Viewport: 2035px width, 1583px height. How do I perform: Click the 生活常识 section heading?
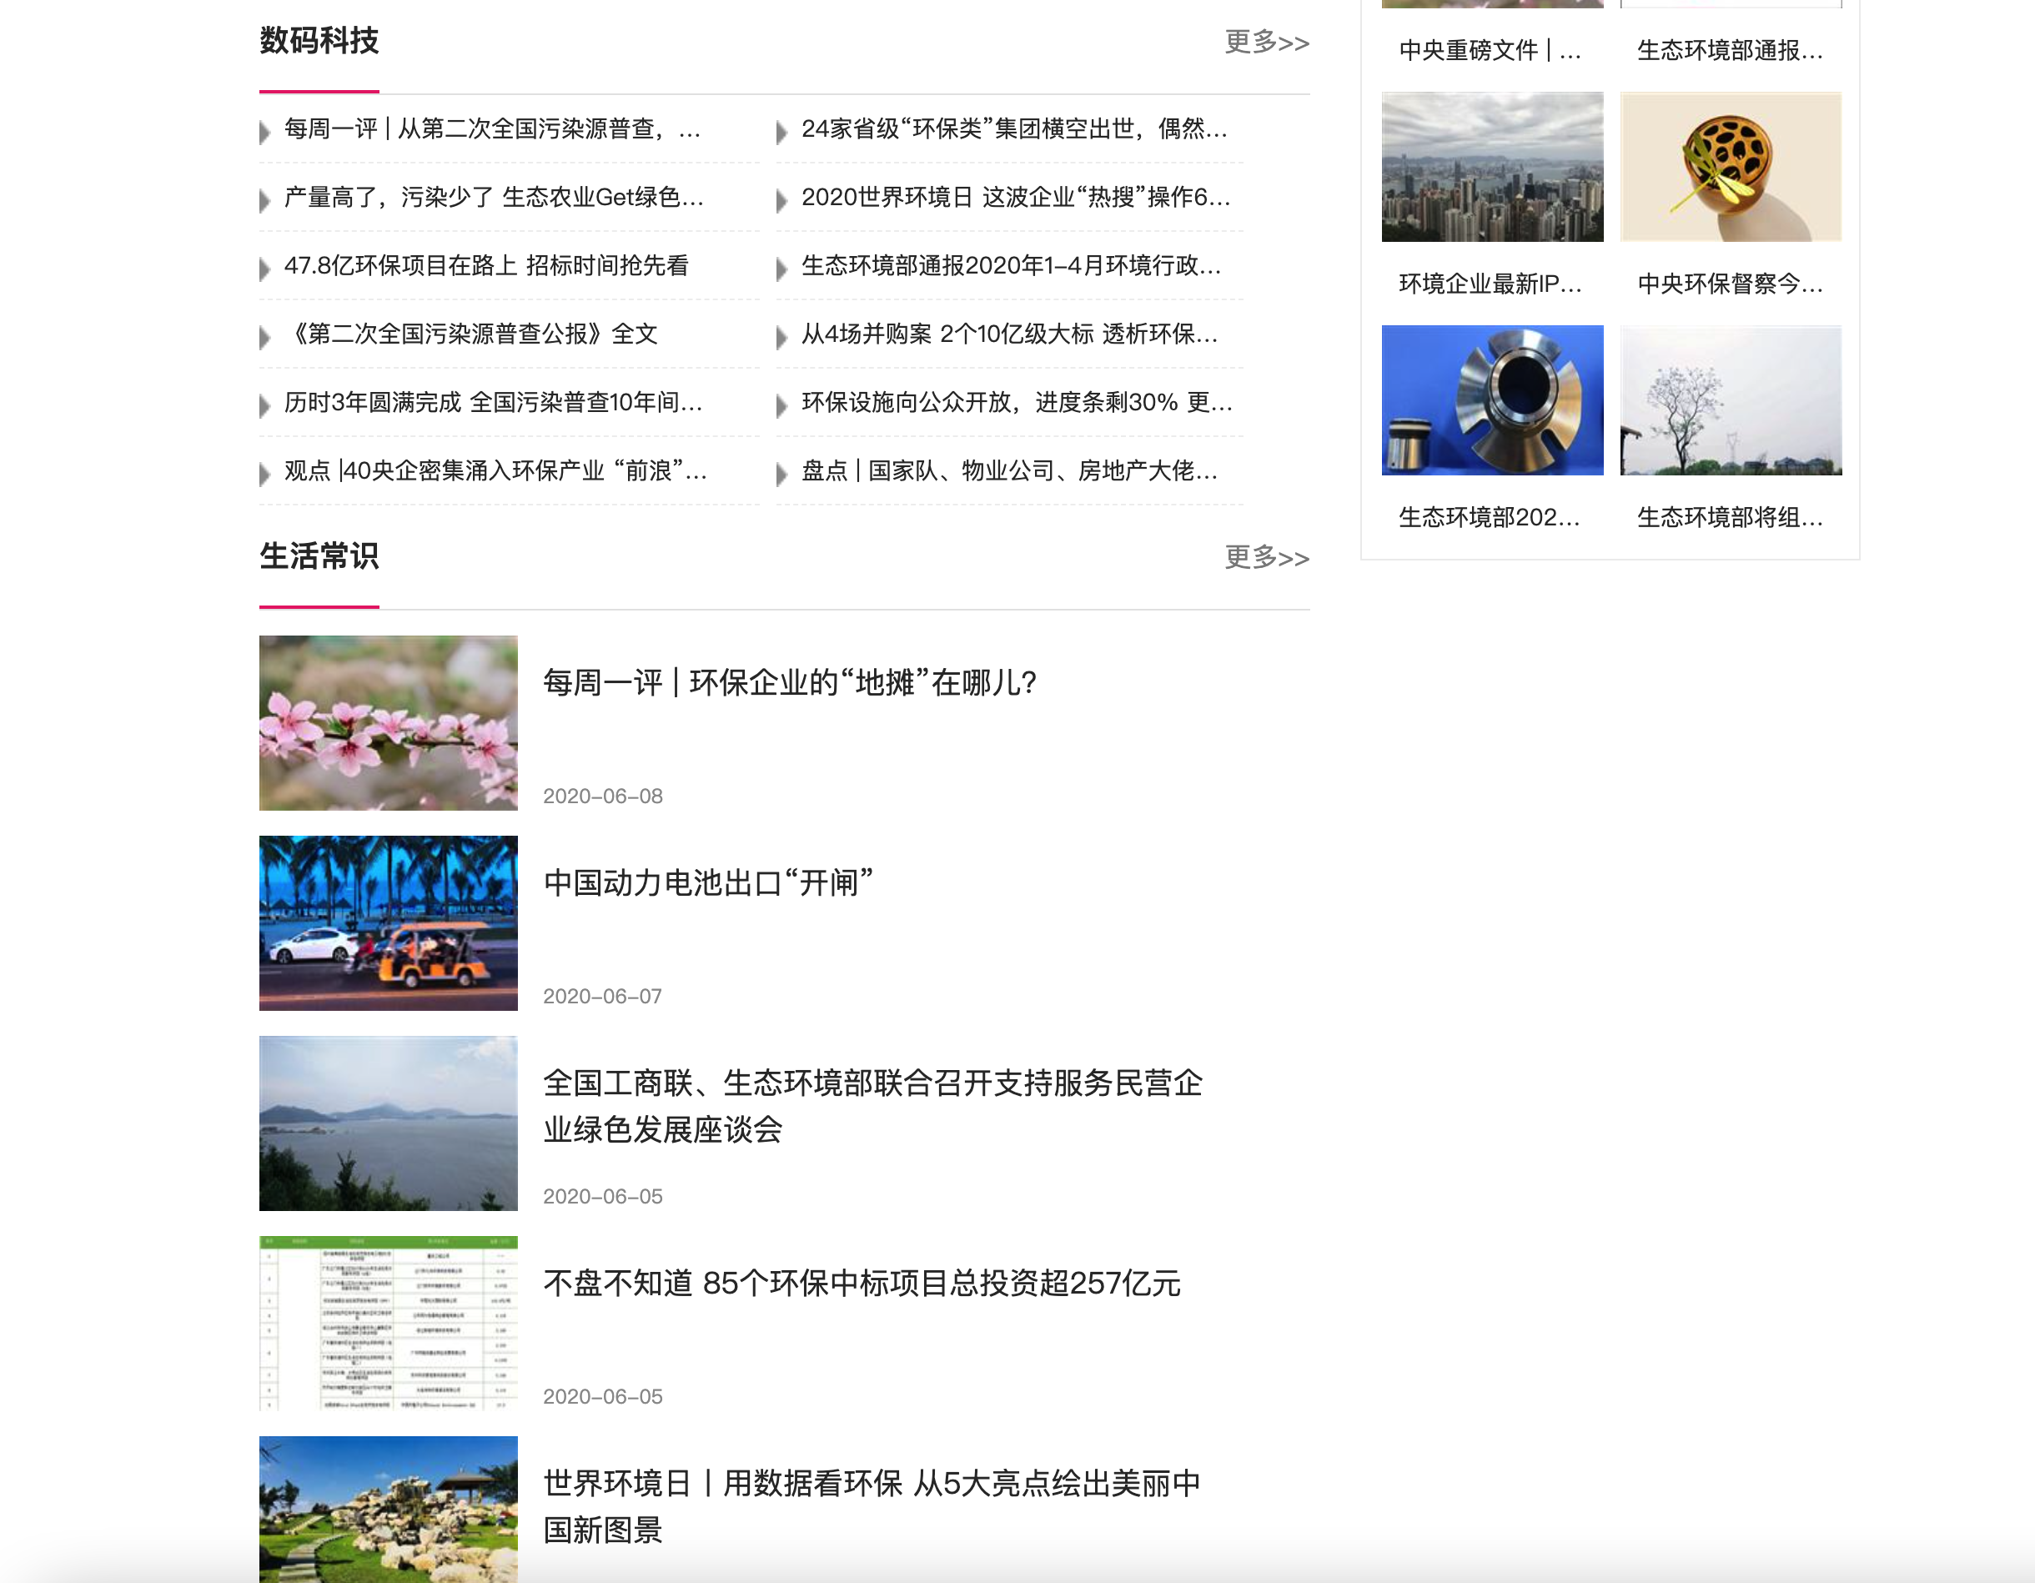pos(319,556)
